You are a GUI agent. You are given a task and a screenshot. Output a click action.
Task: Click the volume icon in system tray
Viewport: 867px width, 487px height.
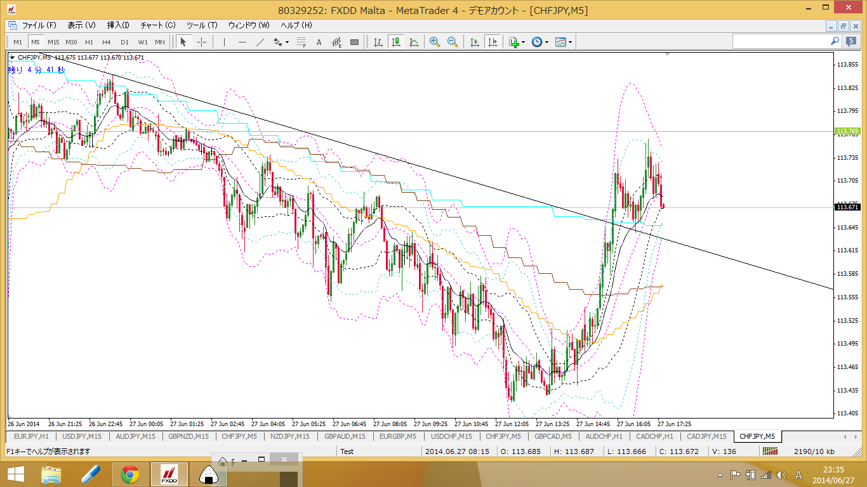point(781,474)
